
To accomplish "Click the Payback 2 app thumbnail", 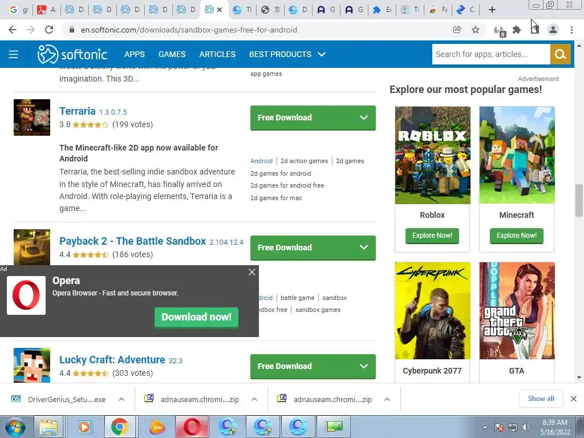I will coord(32,247).
